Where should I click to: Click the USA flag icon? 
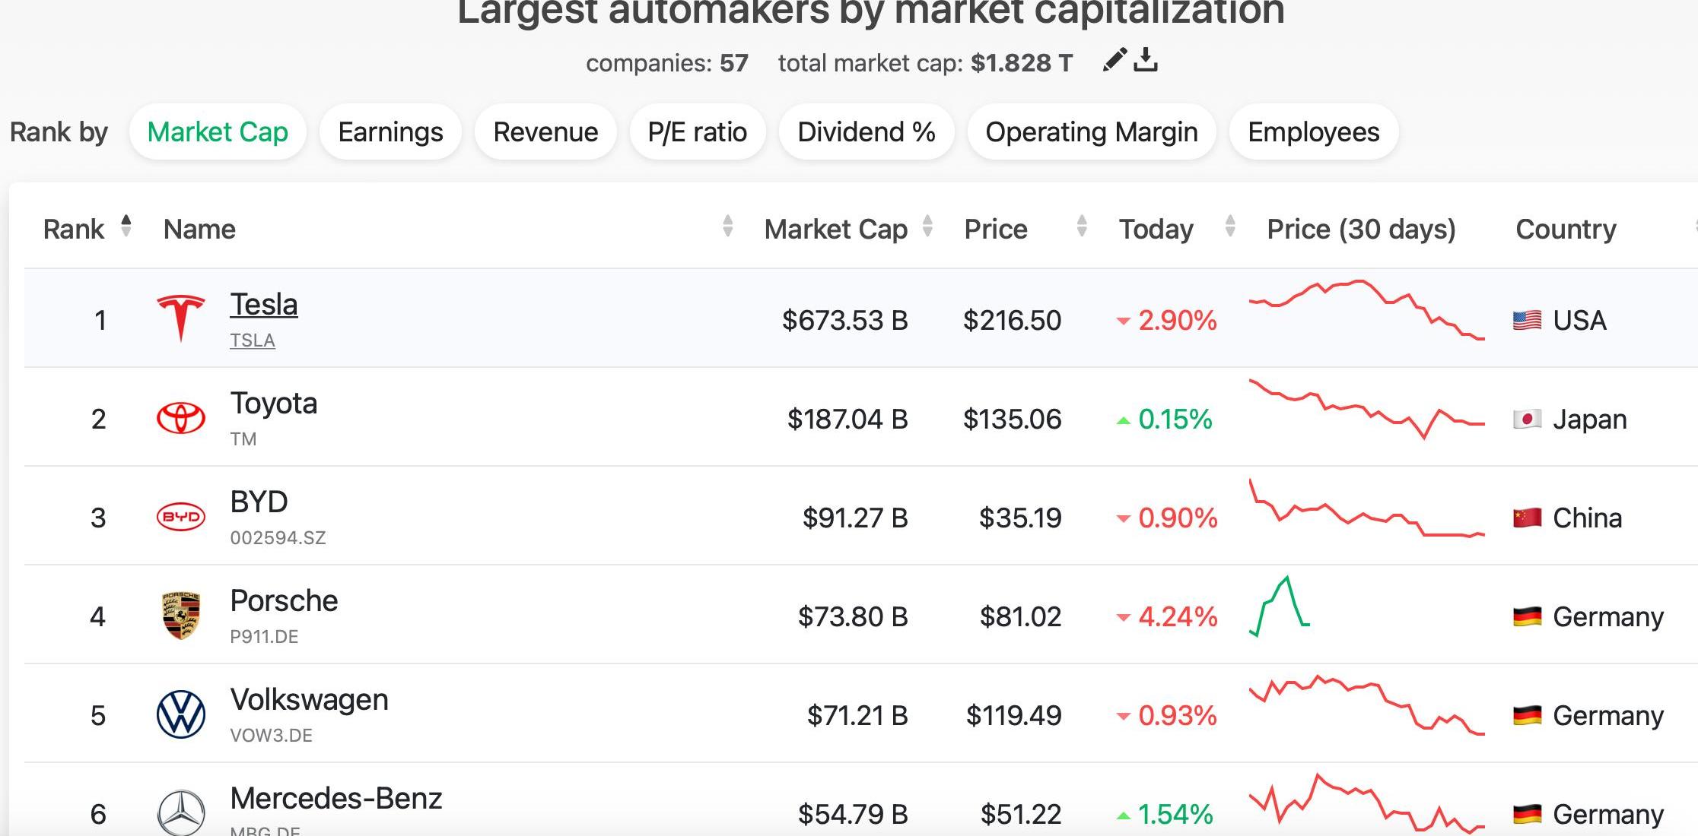[x=1527, y=320]
